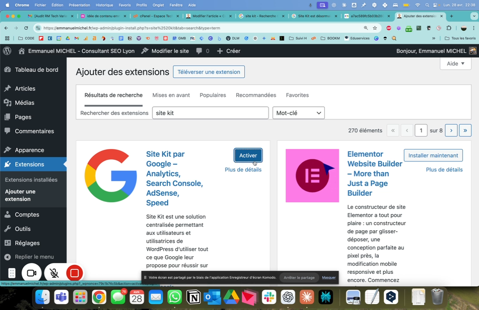This screenshot has height=310, width=479.
Task: Open Extensions in the admin sidebar
Action: point(33,164)
